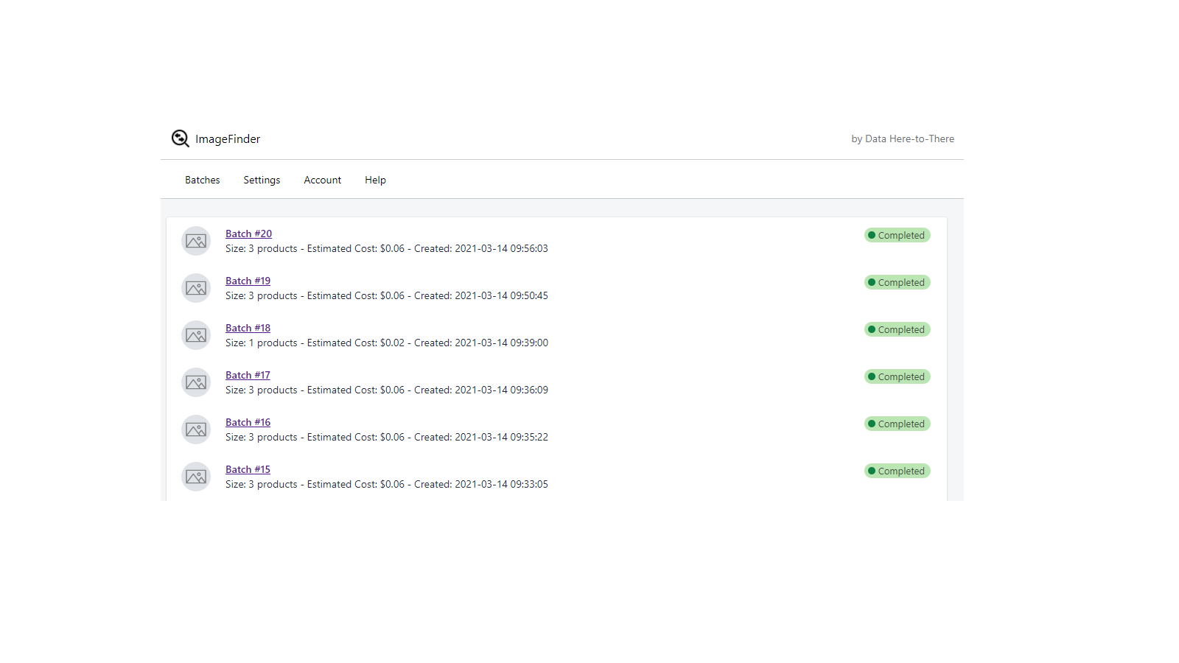Open the Batch #17 link
Viewport: 1179px width, 663px height.
248,375
